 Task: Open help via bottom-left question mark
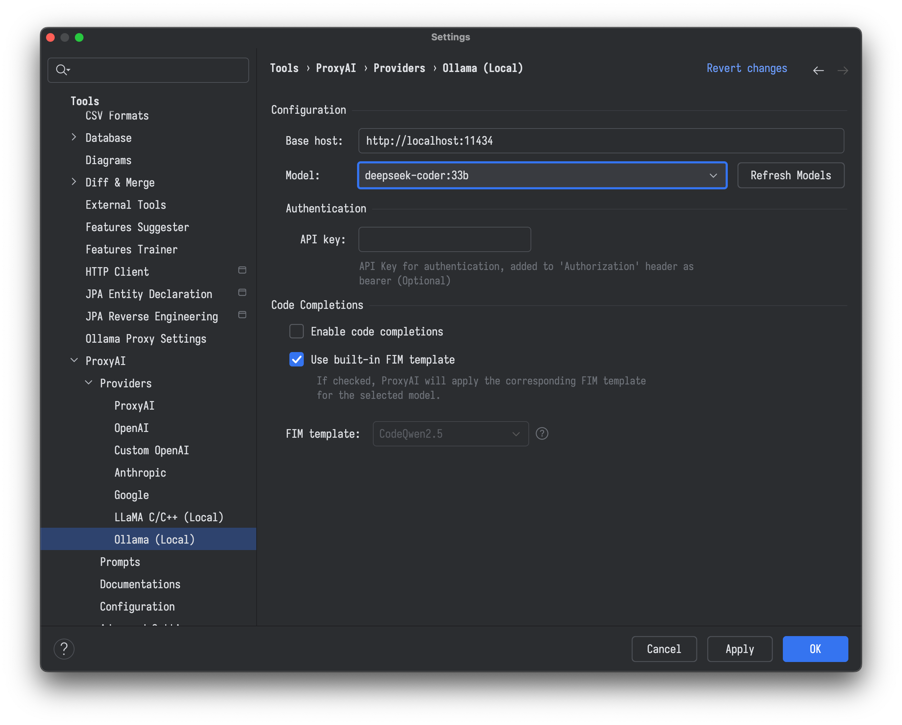(x=64, y=649)
